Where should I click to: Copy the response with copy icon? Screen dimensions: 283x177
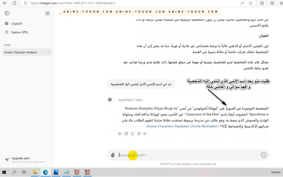pyautogui.click(x=126, y=134)
